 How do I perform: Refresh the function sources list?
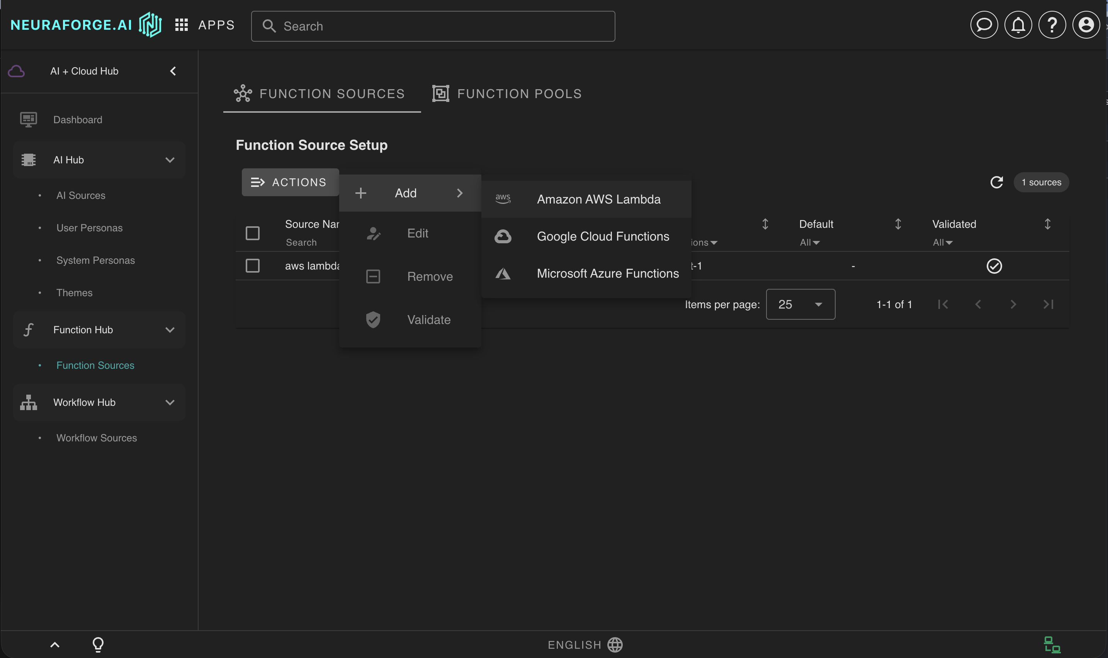point(997,182)
